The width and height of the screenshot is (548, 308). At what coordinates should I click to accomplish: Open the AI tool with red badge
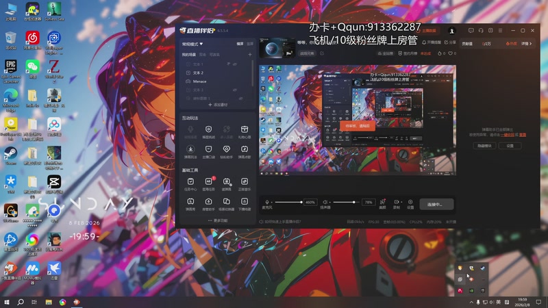[x=209, y=184]
